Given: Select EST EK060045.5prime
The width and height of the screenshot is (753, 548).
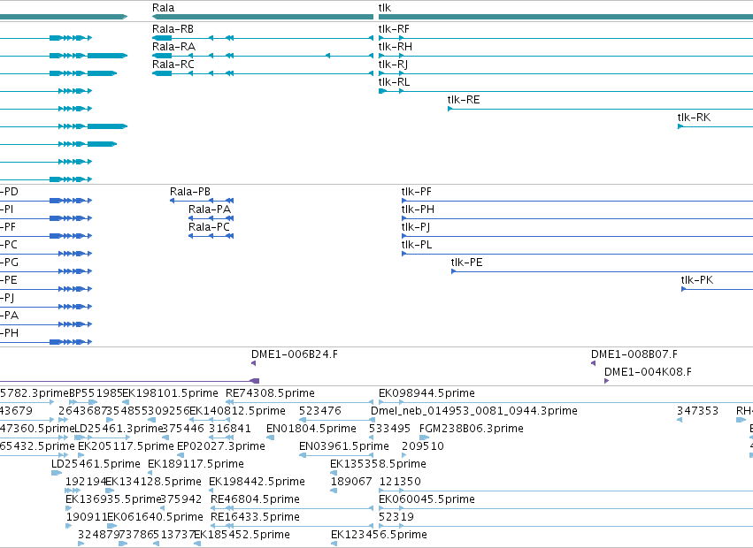Looking at the screenshot, I should tap(426, 500).
